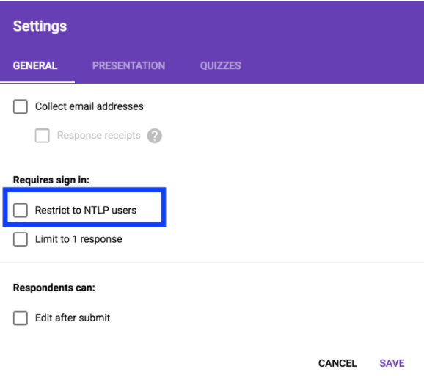This screenshot has width=424, height=383.
Task: Click the greyed "Response receipts" label text
Action: click(x=99, y=136)
